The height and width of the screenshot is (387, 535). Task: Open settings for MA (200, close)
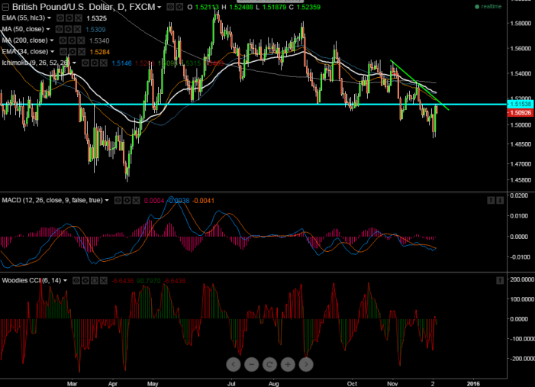coord(72,40)
